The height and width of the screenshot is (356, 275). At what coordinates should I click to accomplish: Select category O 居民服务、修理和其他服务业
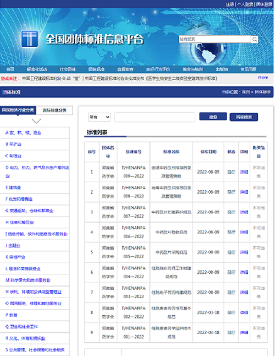click(34, 304)
